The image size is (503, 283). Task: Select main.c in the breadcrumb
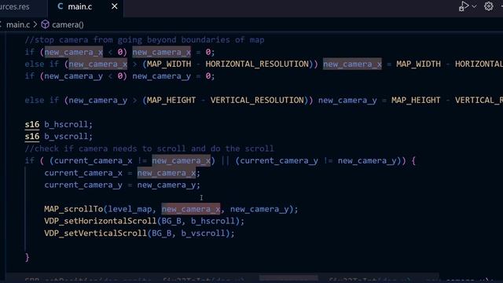coord(18,24)
